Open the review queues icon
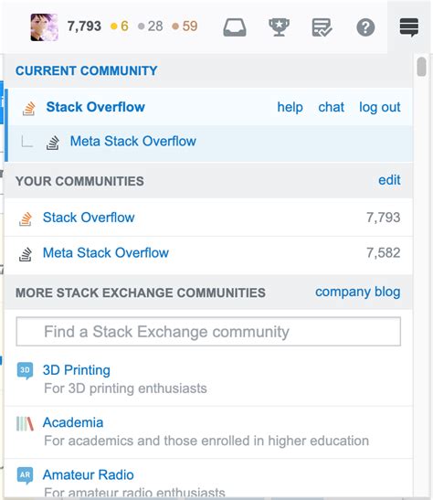Image resolution: width=433 pixels, height=500 pixels. pyautogui.click(x=322, y=27)
